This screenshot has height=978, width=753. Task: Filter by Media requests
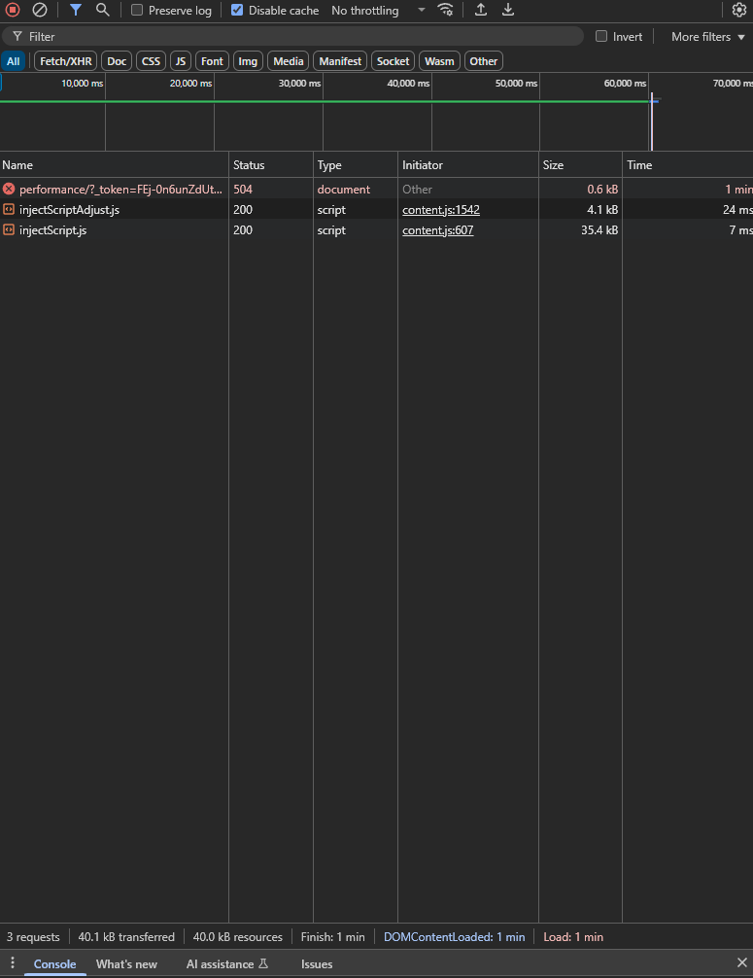(x=288, y=61)
